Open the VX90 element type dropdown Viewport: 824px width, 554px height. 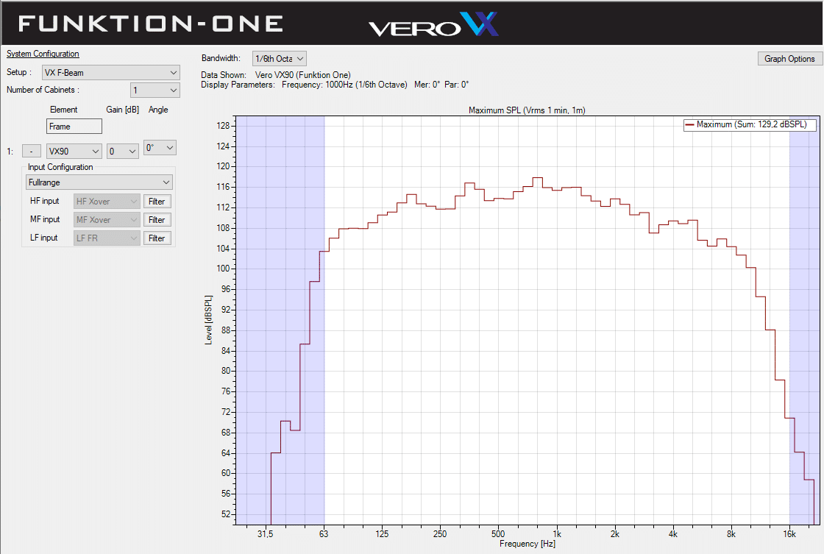[x=74, y=151]
